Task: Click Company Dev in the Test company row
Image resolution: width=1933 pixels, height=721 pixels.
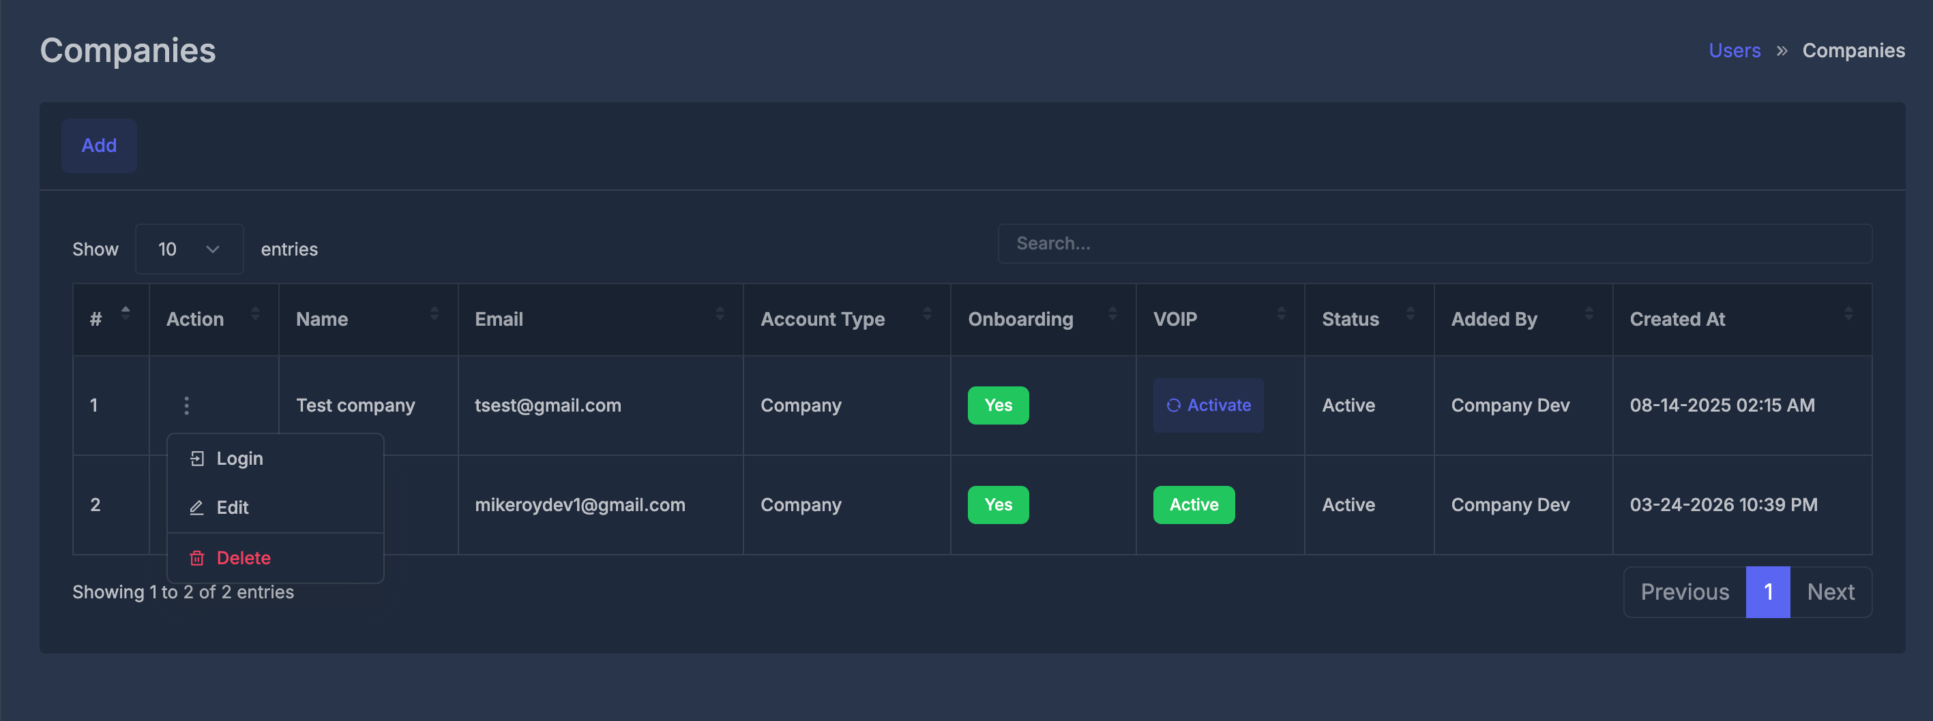Action: (1510, 405)
